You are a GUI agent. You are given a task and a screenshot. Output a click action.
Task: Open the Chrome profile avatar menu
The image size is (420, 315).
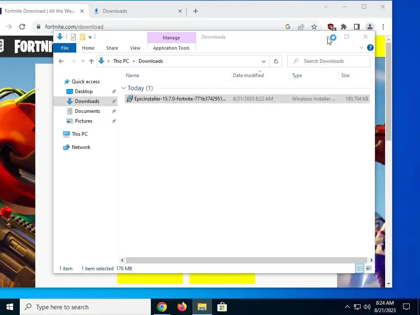click(370, 27)
